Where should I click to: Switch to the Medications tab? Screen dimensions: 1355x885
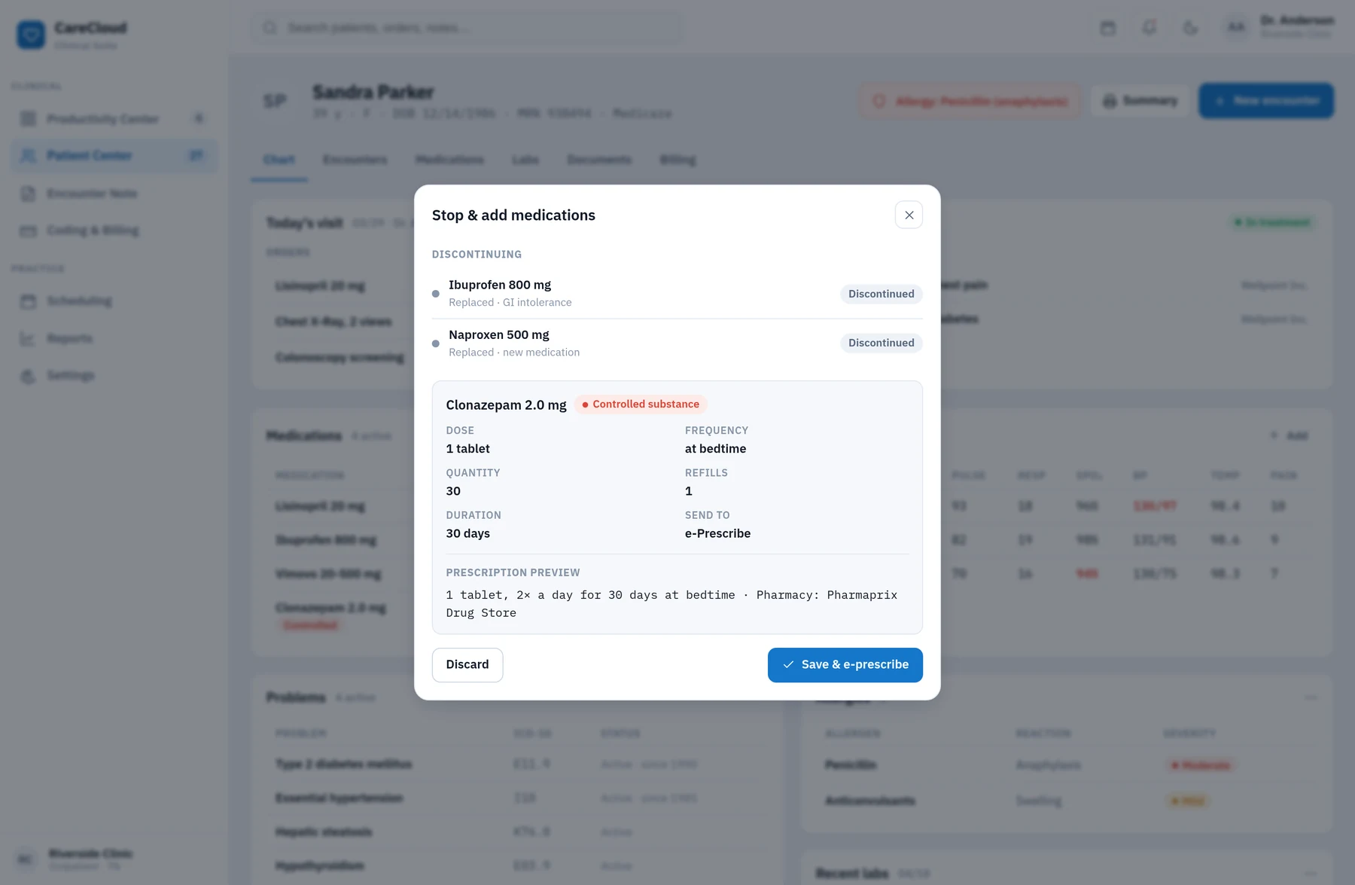(449, 160)
